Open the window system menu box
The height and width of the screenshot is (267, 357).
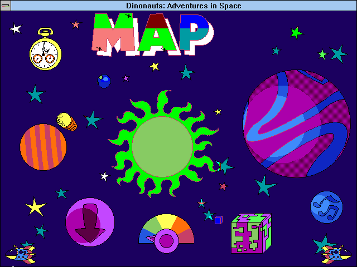6,6
